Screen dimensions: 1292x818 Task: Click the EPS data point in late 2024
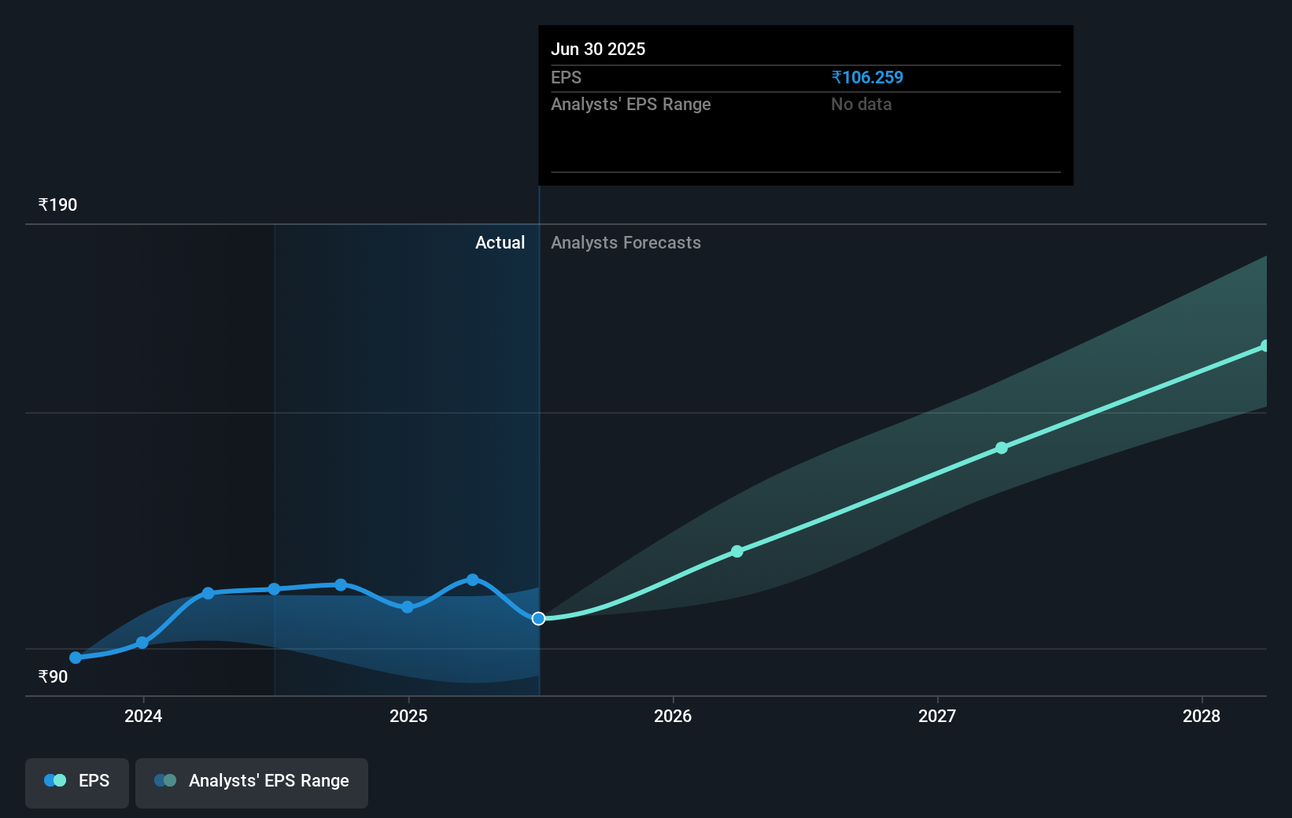pos(341,584)
